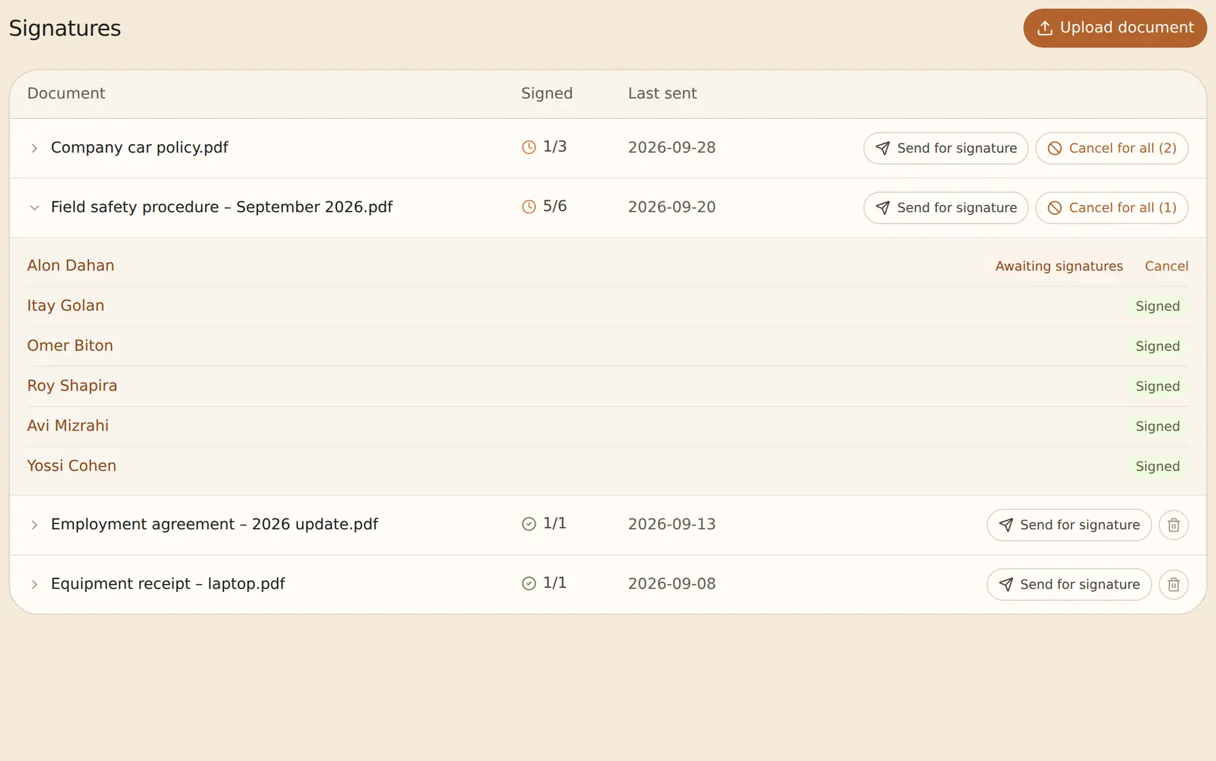Click pending clock icon beside 5/6
The image size is (1216, 761).
(529, 207)
